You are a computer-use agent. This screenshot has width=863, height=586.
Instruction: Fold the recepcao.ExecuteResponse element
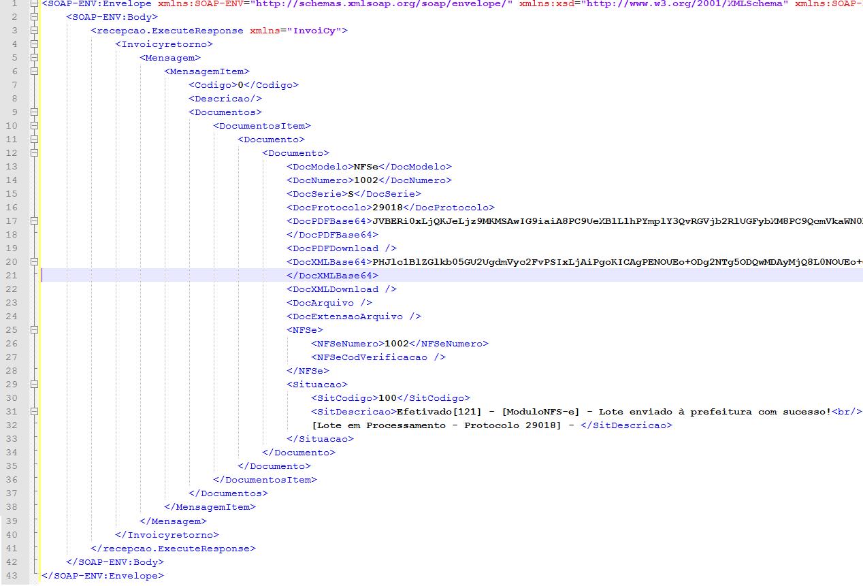pyautogui.click(x=34, y=31)
